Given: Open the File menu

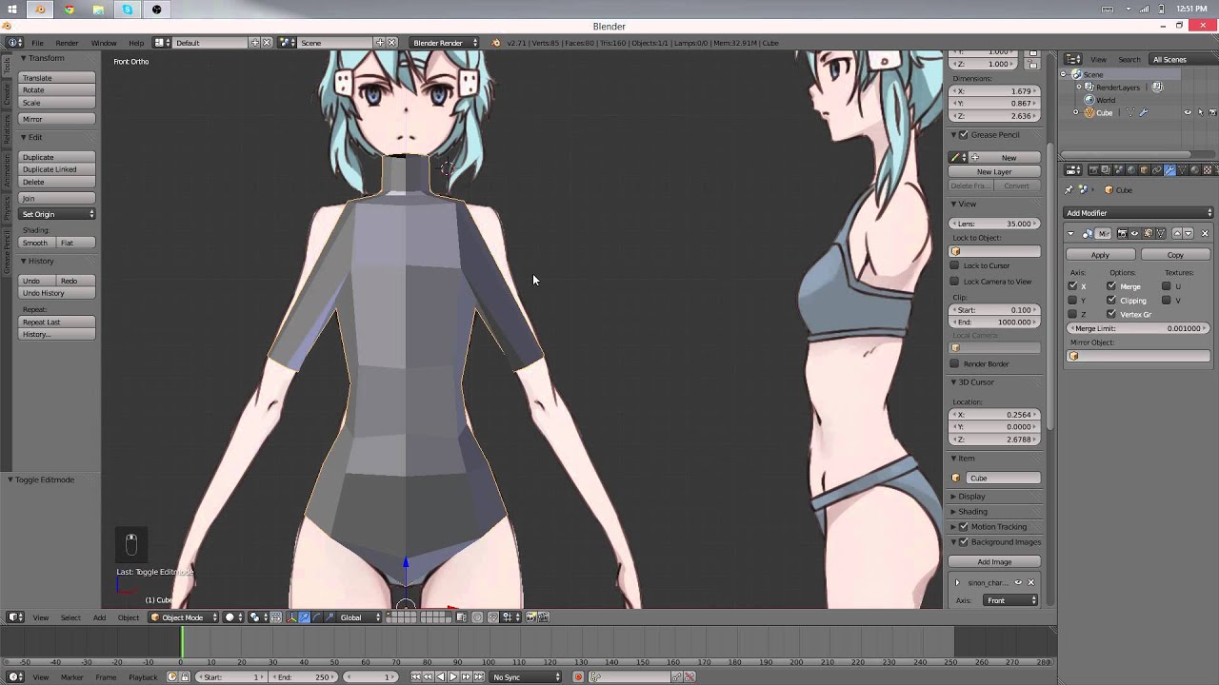Looking at the screenshot, I should tap(37, 43).
